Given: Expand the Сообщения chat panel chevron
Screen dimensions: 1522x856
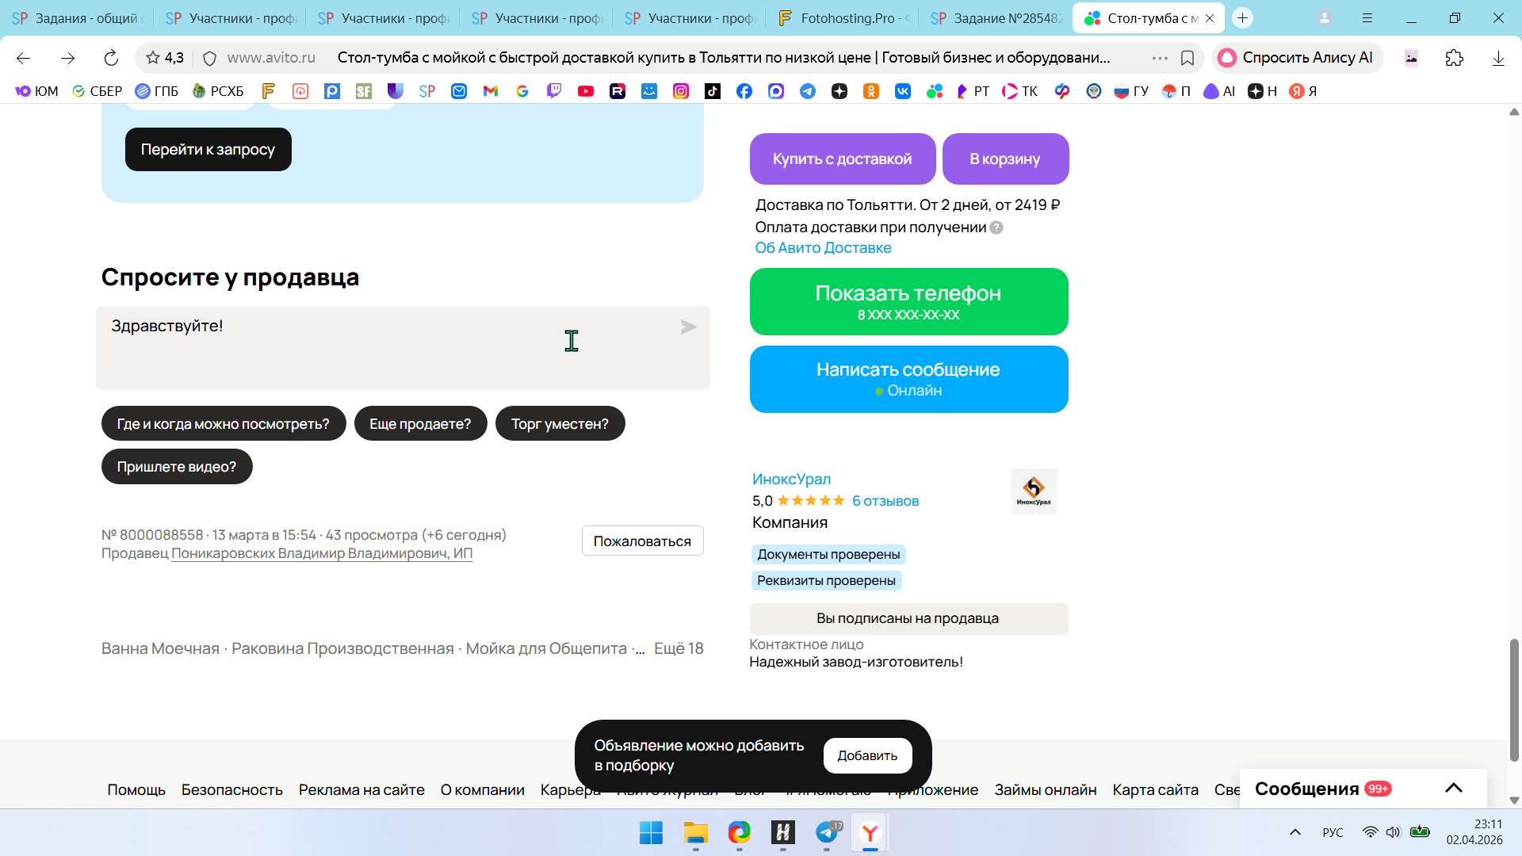Looking at the screenshot, I should click(x=1453, y=788).
